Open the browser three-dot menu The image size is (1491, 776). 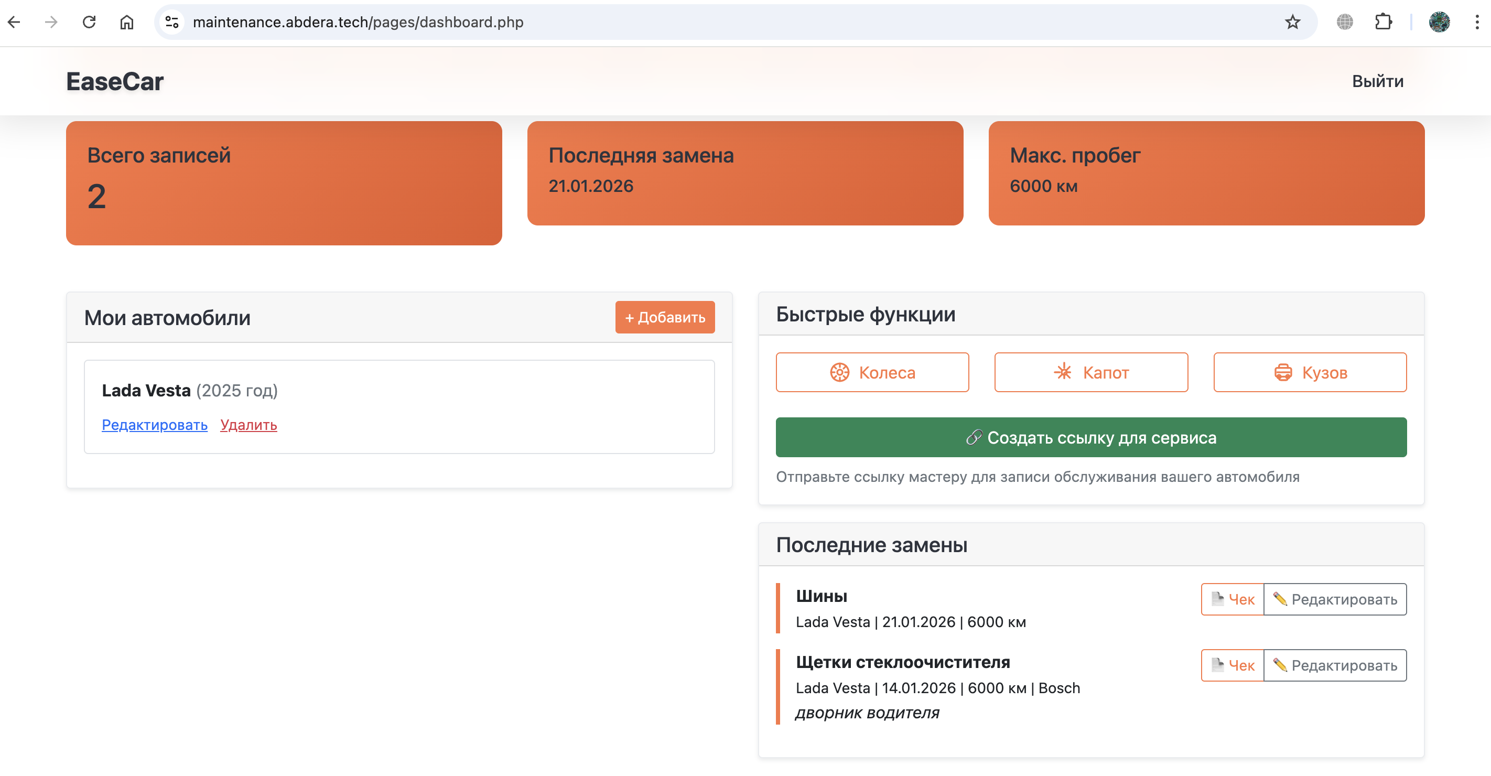coord(1476,22)
